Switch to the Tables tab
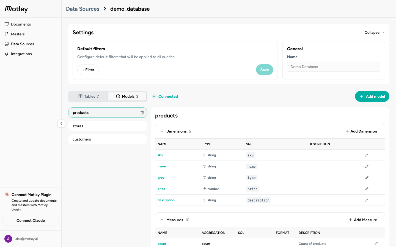The height and width of the screenshot is (247, 396). pos(89,96)
